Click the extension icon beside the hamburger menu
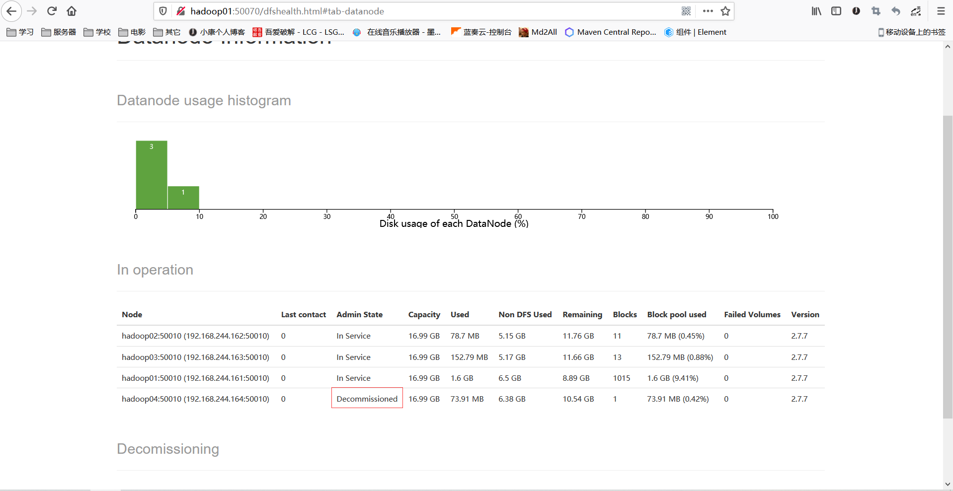Image resolution: width=953 pixels, height=491 pixels. tap(916, 11)
